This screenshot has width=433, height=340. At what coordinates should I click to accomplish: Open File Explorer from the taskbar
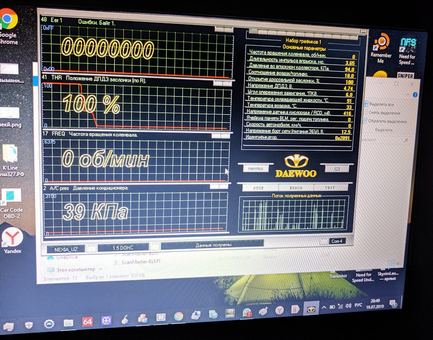pyautogui.click(x=68, y=322)
